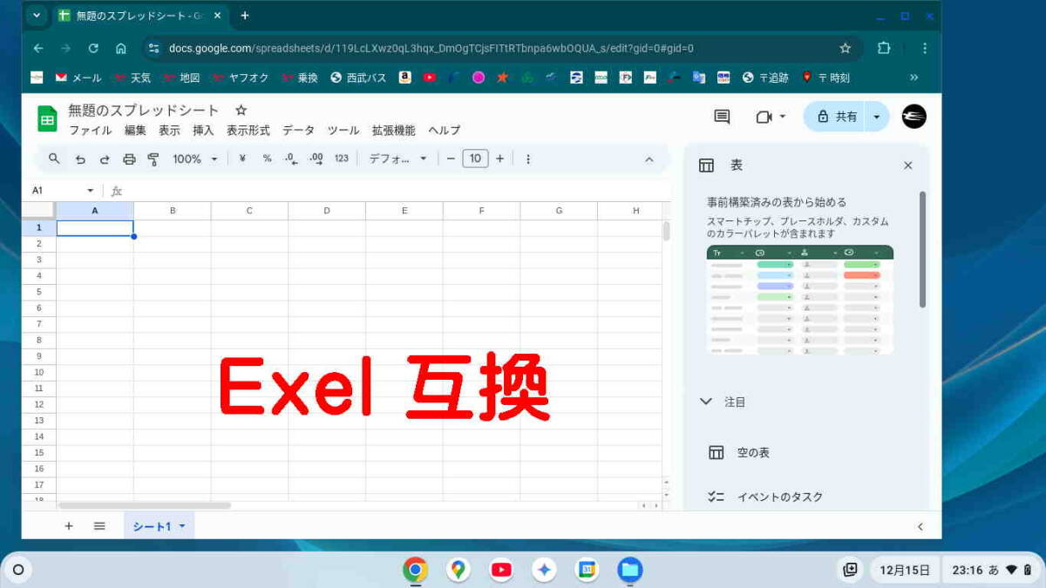Click the font size field showing 10
This screenshot has width=1046, height=588.
(475, 159)
